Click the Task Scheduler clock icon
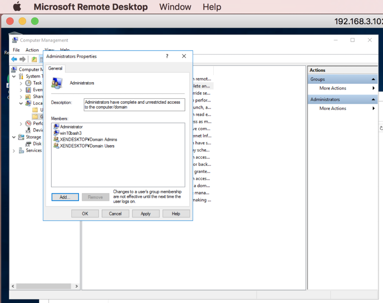This screenshot has height=303, width=383. coord(28,83)
